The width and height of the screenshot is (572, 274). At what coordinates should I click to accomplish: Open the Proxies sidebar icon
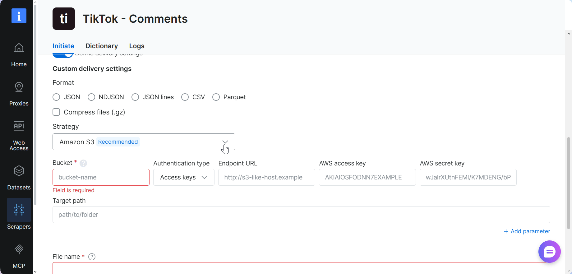coord(19,87)
